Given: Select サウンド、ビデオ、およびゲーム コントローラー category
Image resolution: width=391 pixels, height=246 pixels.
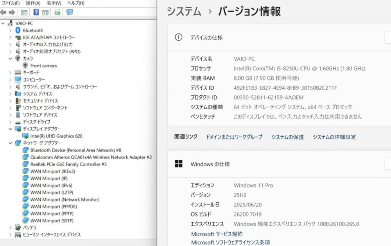Looking at the screenshot, I should tap(60, 87).
